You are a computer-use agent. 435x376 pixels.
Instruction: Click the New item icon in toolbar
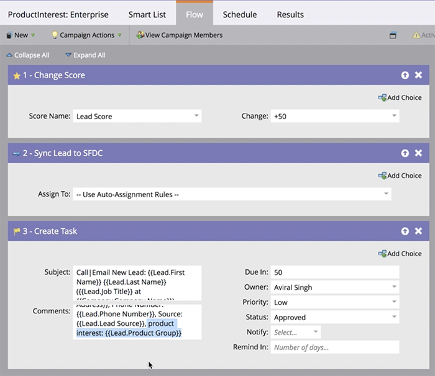point(9,35)
